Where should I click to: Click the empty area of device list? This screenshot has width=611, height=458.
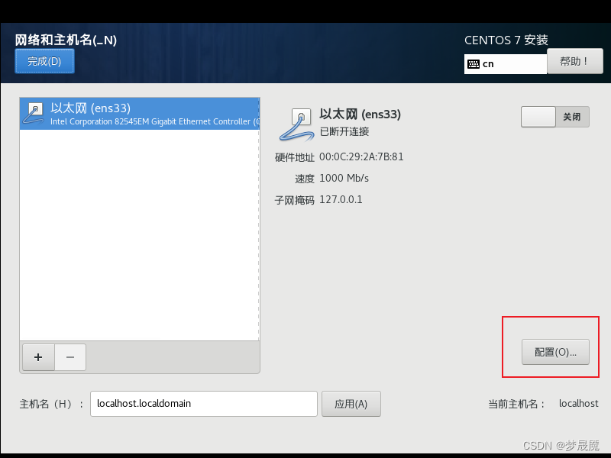(x=140, y=235)
